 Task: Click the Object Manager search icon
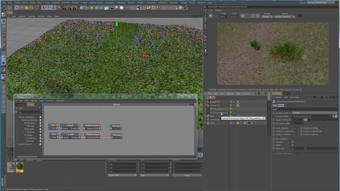coord(255,94)
